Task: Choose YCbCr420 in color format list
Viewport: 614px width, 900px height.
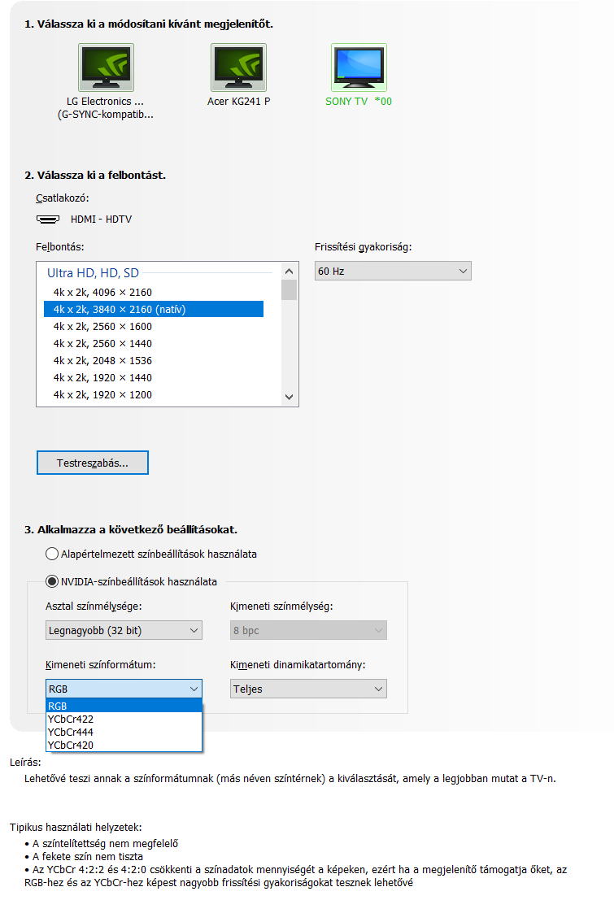Action: (124, 745)
